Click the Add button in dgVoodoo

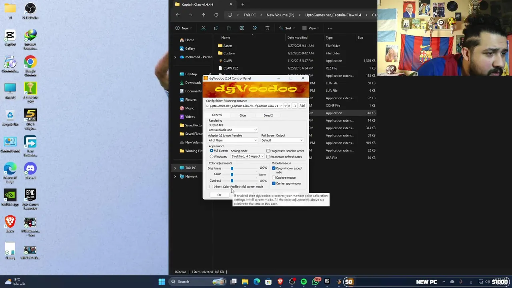pos(302,106)
